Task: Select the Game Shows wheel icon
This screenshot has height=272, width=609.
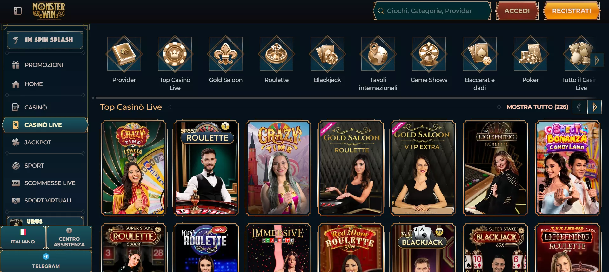Action: (x=429, y=54)
